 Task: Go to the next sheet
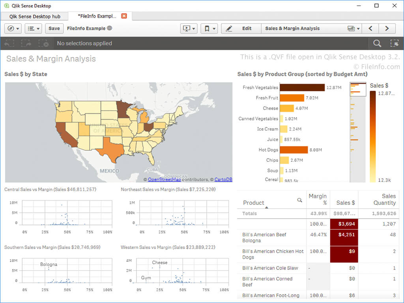tap(387, 28)
